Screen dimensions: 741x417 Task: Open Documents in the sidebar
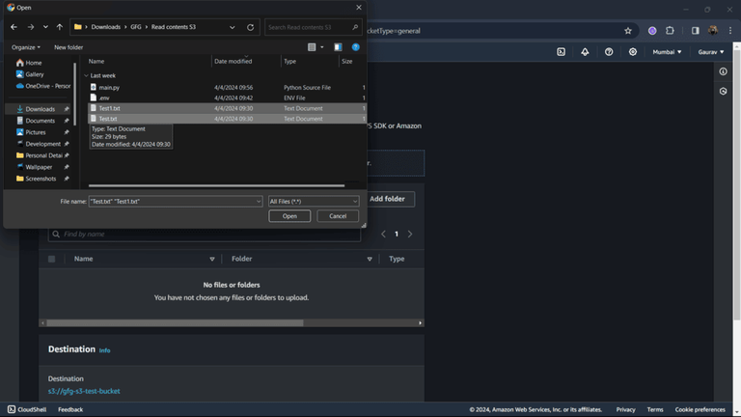coord(39,121)
